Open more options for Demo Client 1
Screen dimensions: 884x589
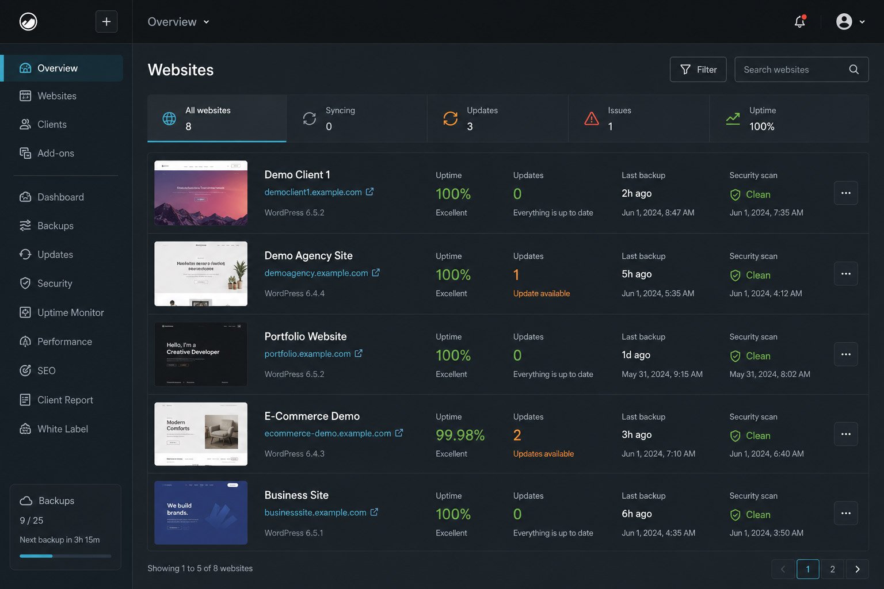846,193
